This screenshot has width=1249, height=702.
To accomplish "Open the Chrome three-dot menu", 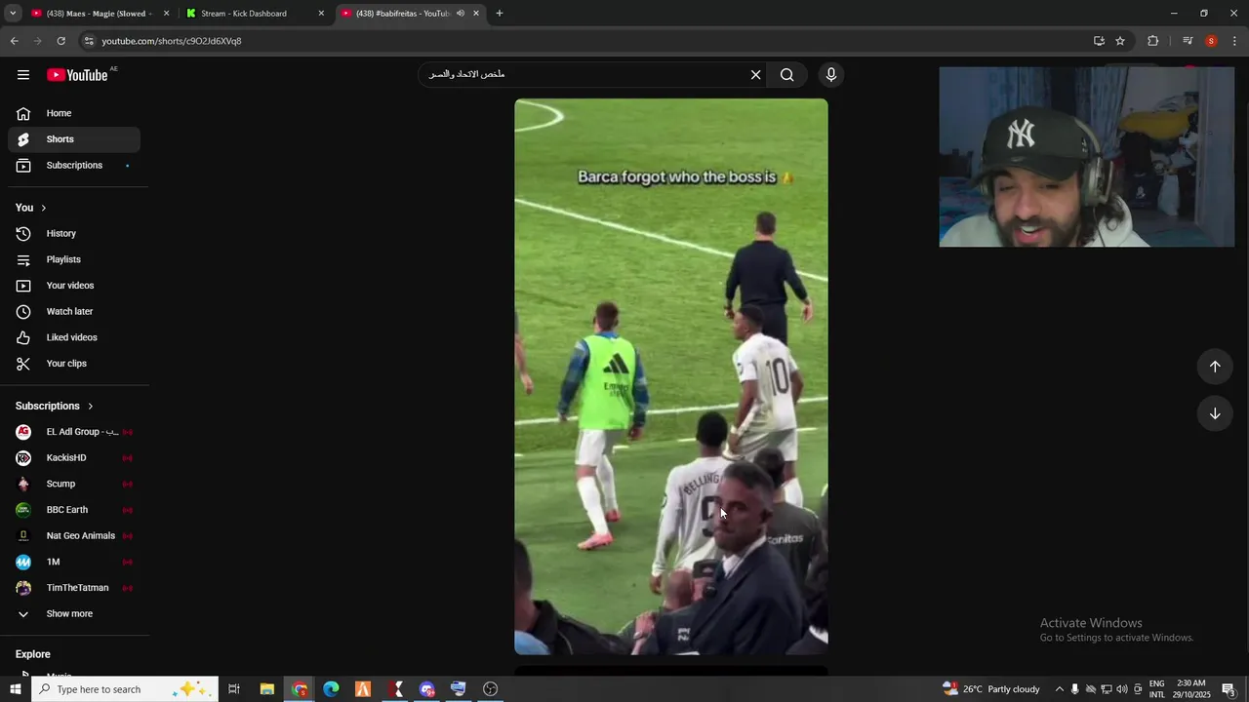I will pos(1234,41).
